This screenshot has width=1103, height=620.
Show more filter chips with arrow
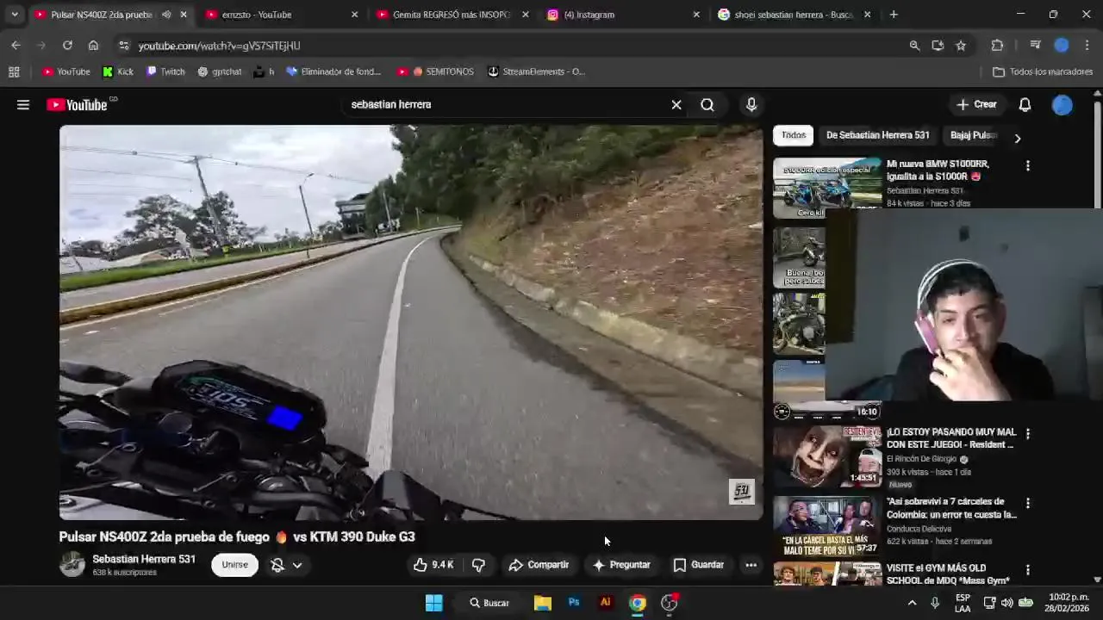tap(1018, 138)
